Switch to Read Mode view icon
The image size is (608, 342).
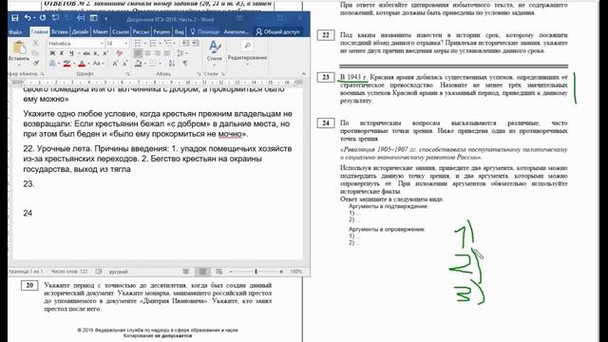coord(186,272)
